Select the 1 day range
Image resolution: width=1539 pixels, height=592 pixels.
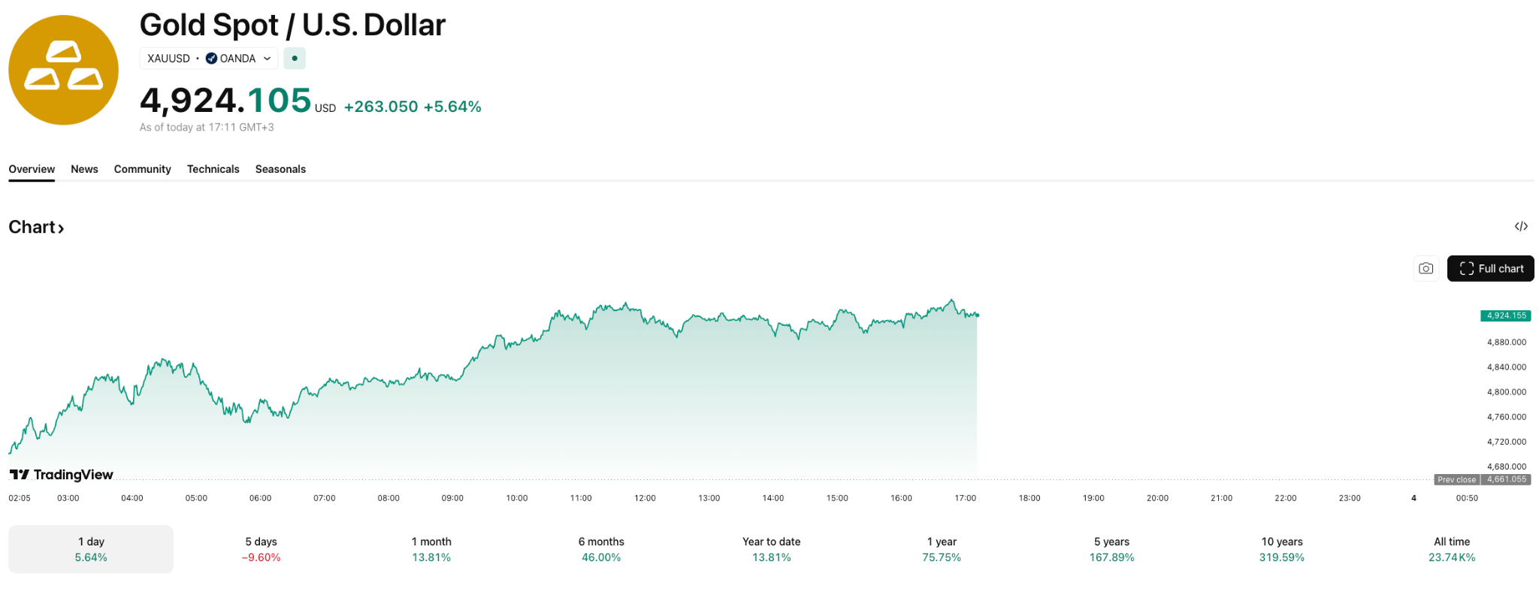[x=91, y=549]
